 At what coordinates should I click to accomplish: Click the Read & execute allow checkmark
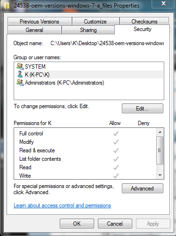116,150
